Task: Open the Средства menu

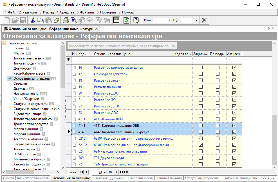Action: click(x=65, y=12)
